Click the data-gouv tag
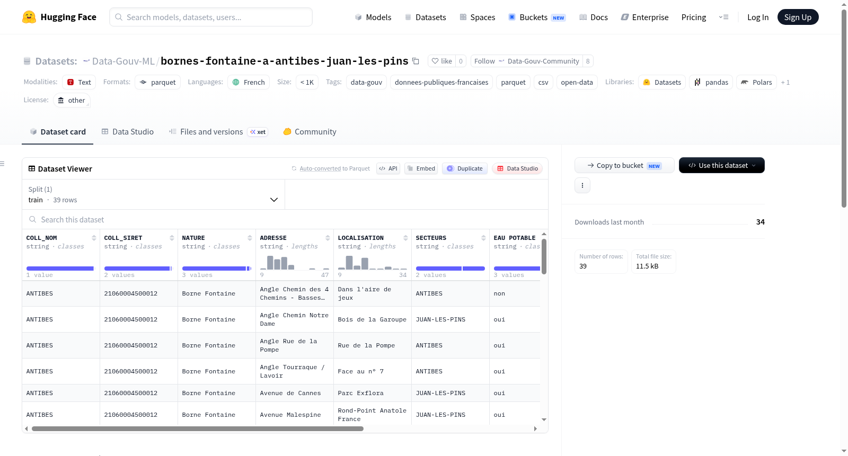This screenshot has width=848, height=456. pyautogui.click(x=366, y=82)
